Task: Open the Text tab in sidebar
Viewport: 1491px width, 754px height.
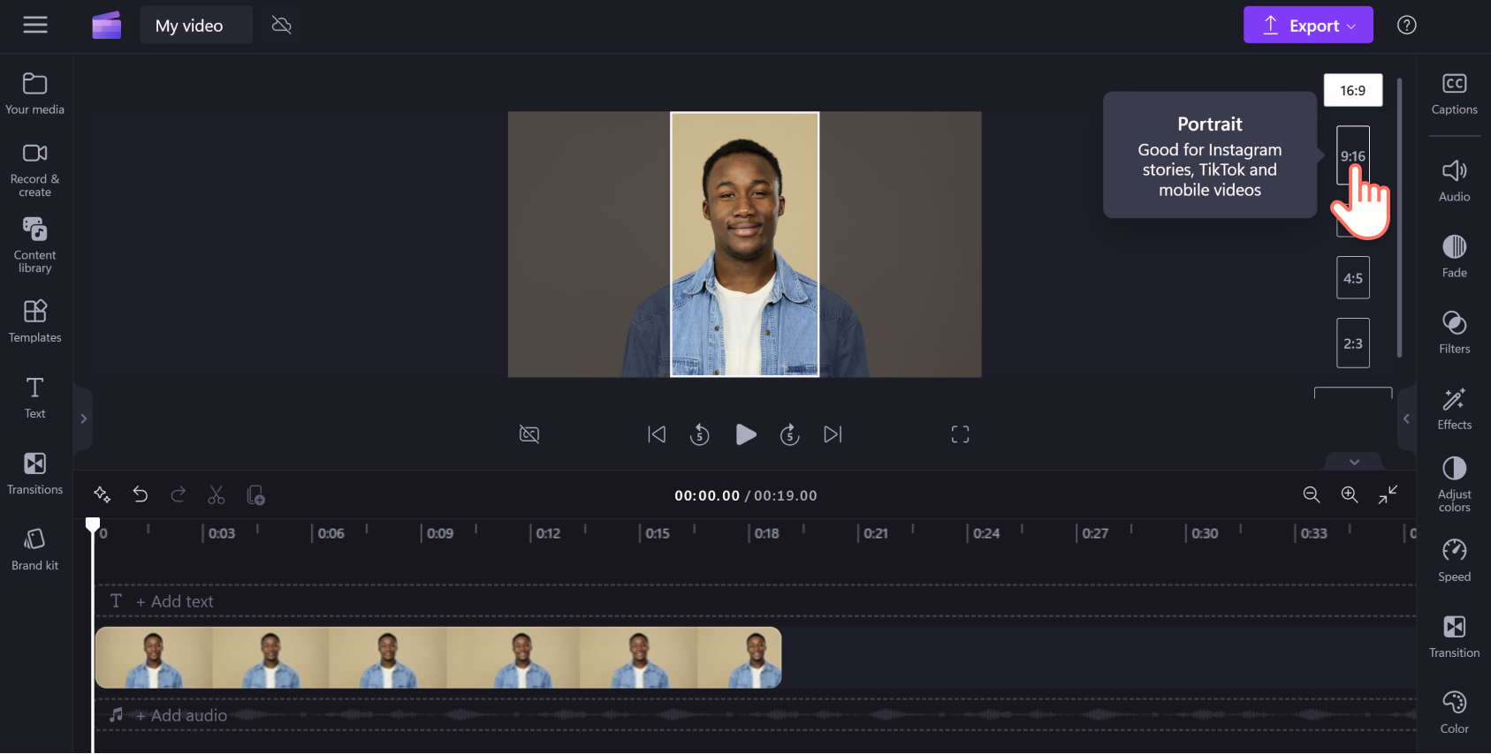Action: (x=35, y=397)
